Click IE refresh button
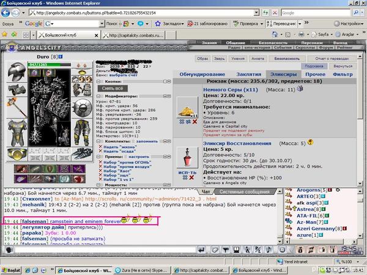Image resolution: width=367 pixels, height=275 pixels. coord(265,13)
